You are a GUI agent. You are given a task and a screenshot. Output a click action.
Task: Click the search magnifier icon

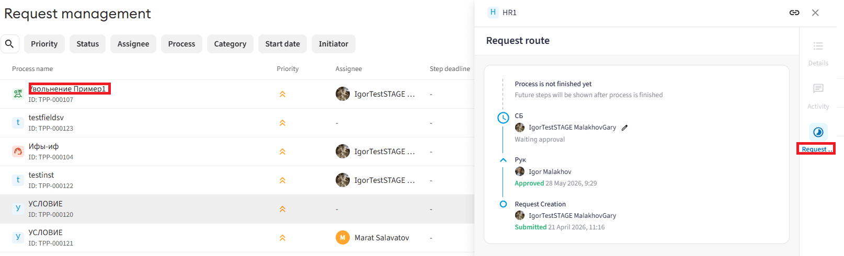pos(9,44)
